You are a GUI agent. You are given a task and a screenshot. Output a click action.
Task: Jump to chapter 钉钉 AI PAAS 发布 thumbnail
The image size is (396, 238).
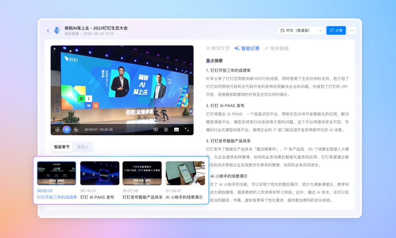tap(100, 173)
